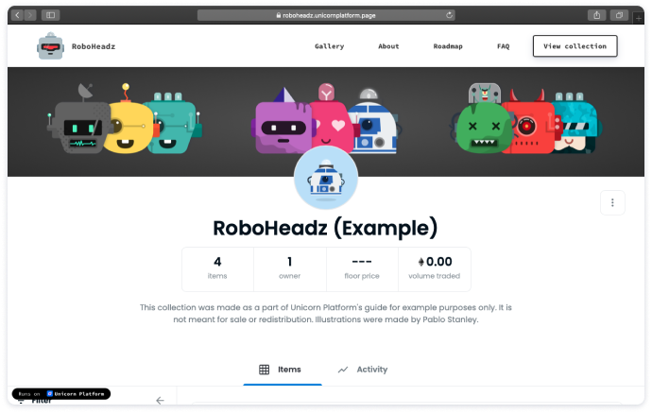The height and width of the screenshot is (414, 652).
Task: Click the Safari share icon
Action: pyautogui.click(x=596, y=15)
